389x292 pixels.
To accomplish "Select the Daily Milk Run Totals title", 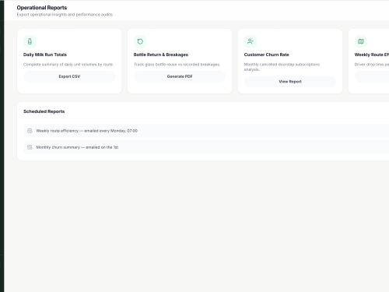I will pos(45,55).
